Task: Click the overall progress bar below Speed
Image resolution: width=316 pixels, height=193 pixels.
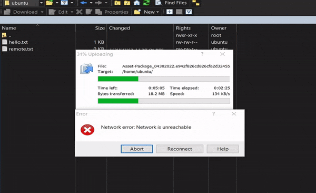Action: pyautogui.click(x=164, y=101)
